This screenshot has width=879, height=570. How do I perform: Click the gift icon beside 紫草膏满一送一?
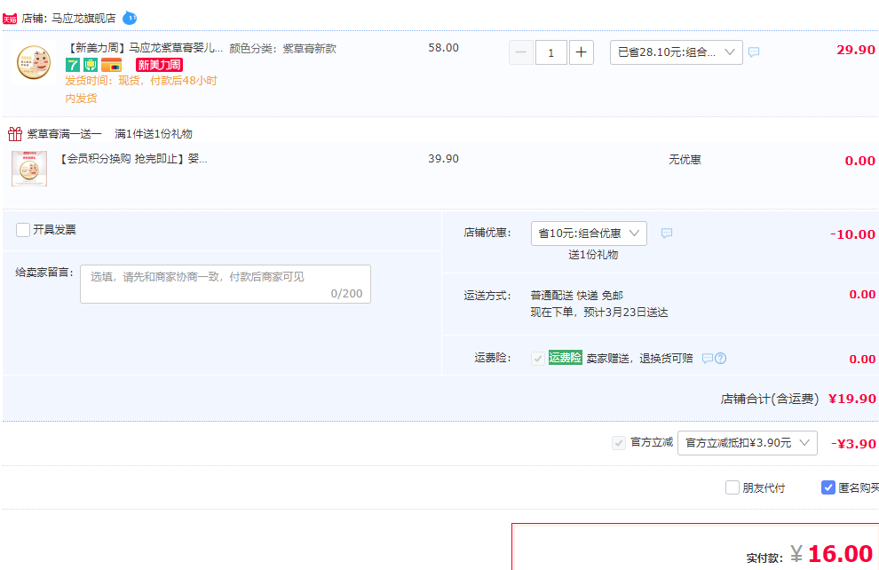coord(14,134)
